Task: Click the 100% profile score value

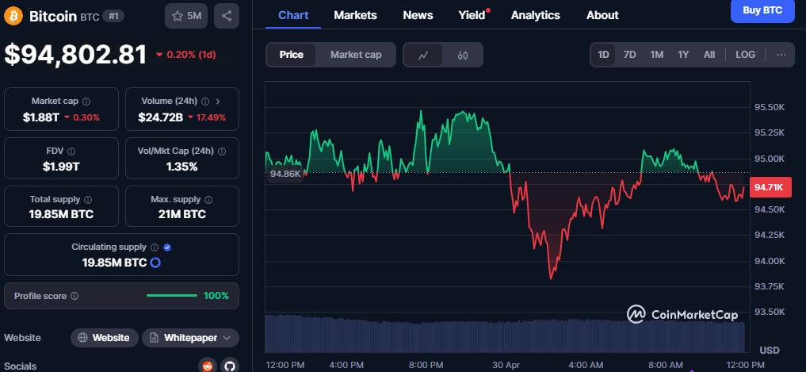Action: [x=216, y=296]
